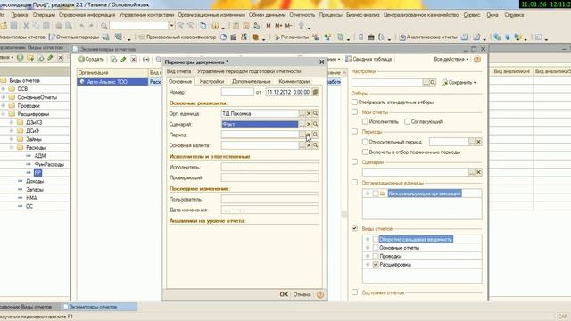571x321 pixels.
Task: Open lookup magnifier for Основная валюта field
Action: pos(316,145)
